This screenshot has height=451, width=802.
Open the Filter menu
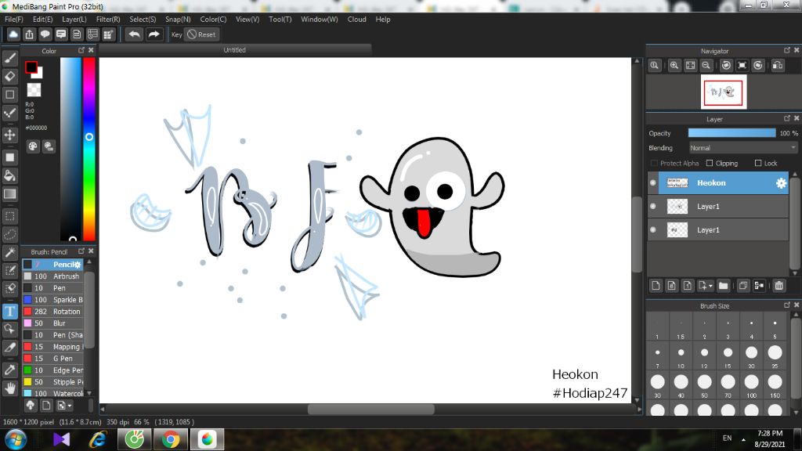coord(108,20)
